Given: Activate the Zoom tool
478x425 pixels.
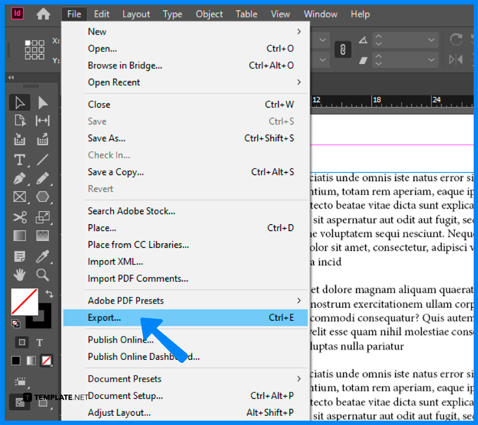Looking at the screenshot, I should pos(42,275).
